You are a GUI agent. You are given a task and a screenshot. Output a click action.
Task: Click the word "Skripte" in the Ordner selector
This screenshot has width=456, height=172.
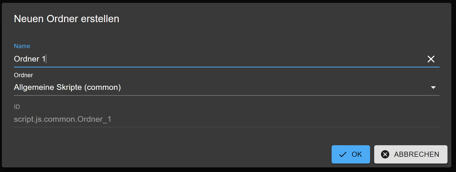pyautogui.click(x=69, y=88)
